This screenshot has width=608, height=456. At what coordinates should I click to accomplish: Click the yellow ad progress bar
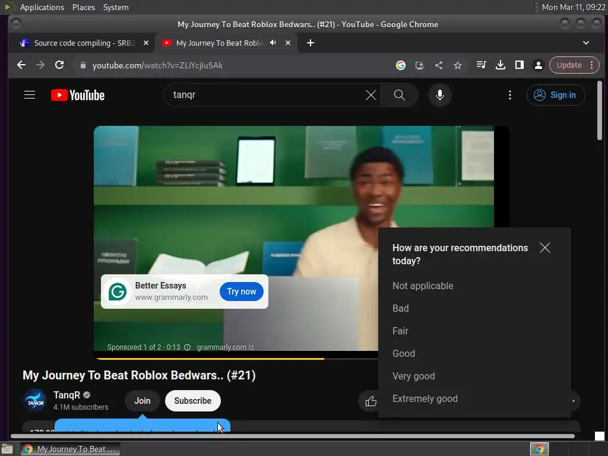pos(210,359)
